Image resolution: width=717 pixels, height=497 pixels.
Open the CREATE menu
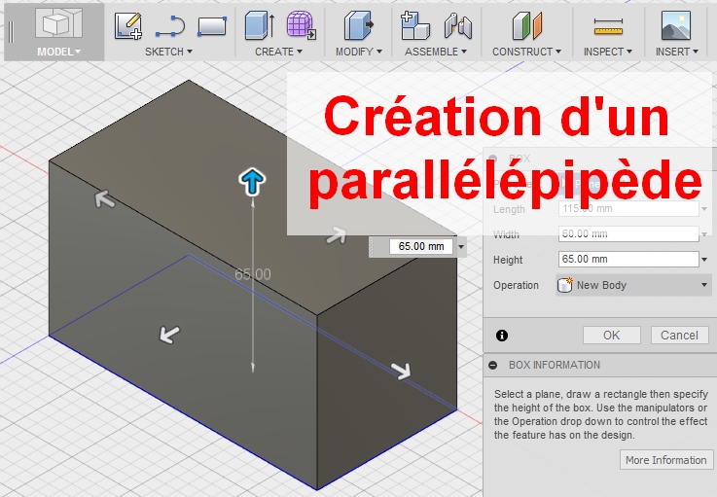(278, 52)
